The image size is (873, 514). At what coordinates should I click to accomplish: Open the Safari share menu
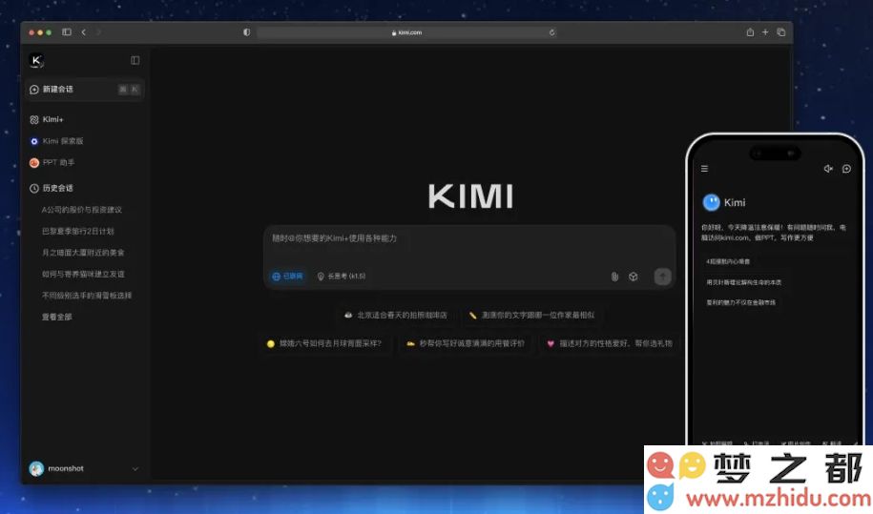(x=750, y=32)
